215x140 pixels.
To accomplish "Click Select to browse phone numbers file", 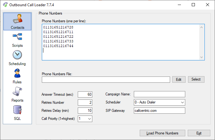I will click(196, 80).
